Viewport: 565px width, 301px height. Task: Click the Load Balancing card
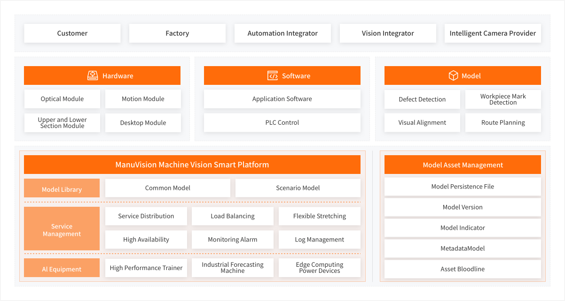[233, 216]
